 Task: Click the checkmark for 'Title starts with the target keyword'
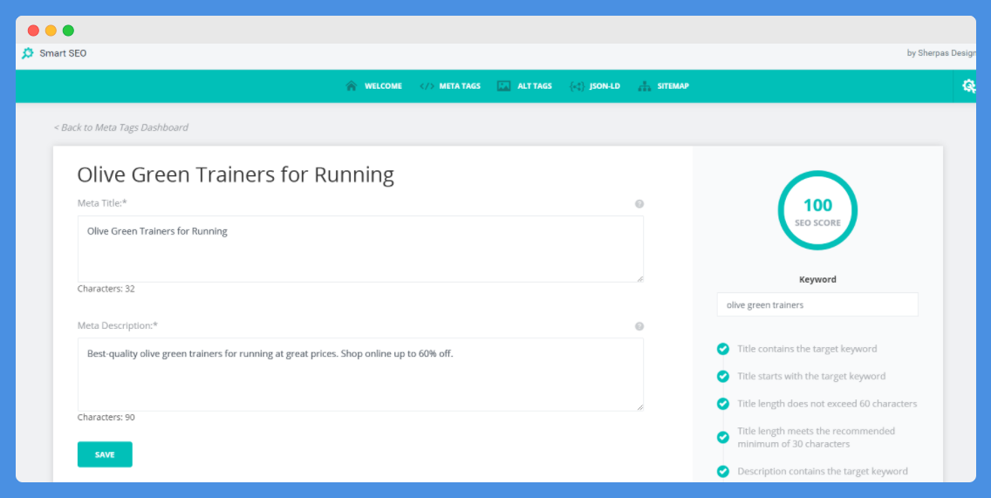[722, 376]
